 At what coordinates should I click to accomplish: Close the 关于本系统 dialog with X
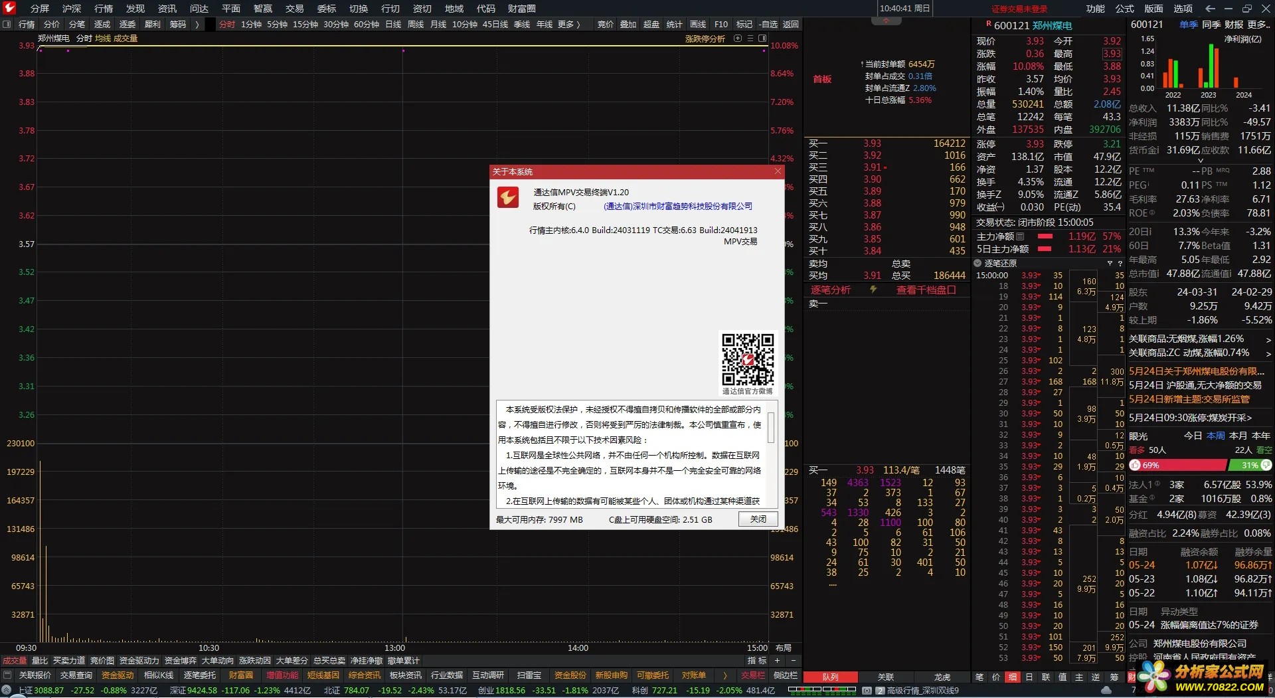click(778, 171)
